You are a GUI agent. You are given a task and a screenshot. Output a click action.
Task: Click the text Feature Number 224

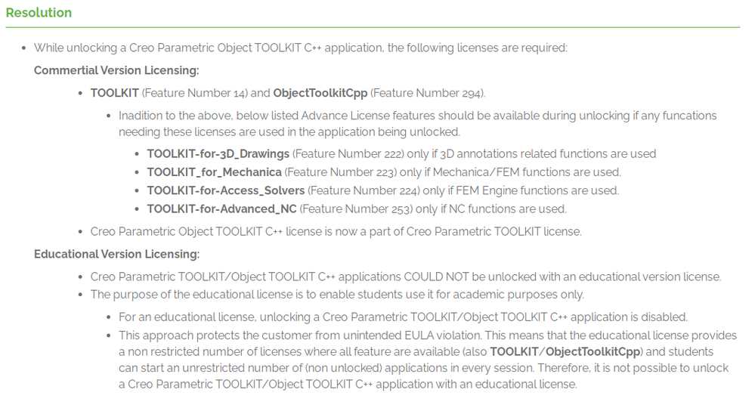[364, 190]
